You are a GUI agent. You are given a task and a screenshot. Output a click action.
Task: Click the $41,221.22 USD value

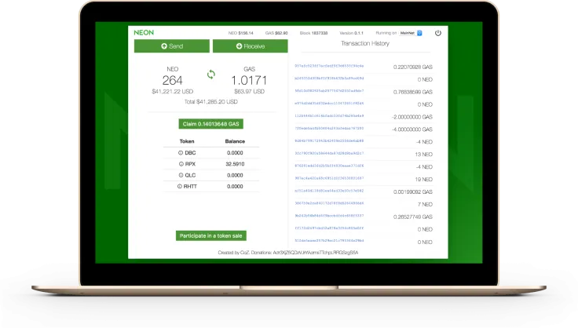(173, 91)
